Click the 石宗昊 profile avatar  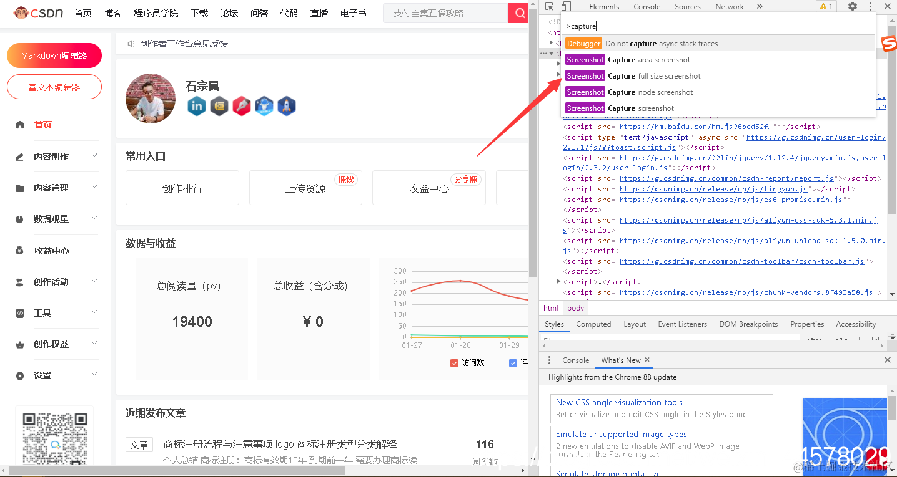[151, 99]
